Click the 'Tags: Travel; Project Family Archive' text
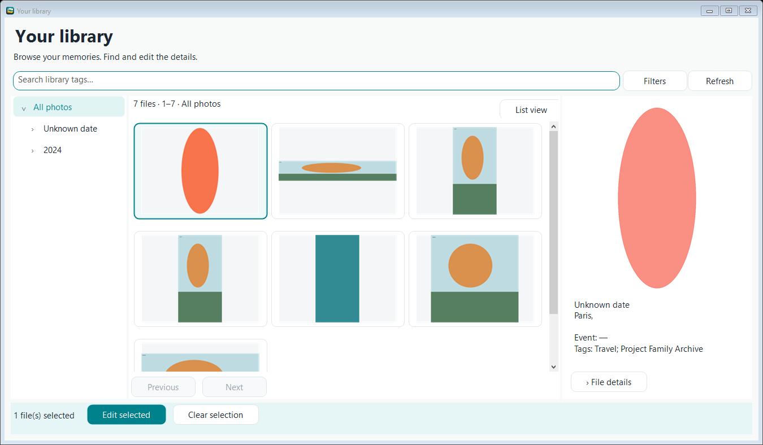This screenshot has height=445, width=763. tap(639, 349)
